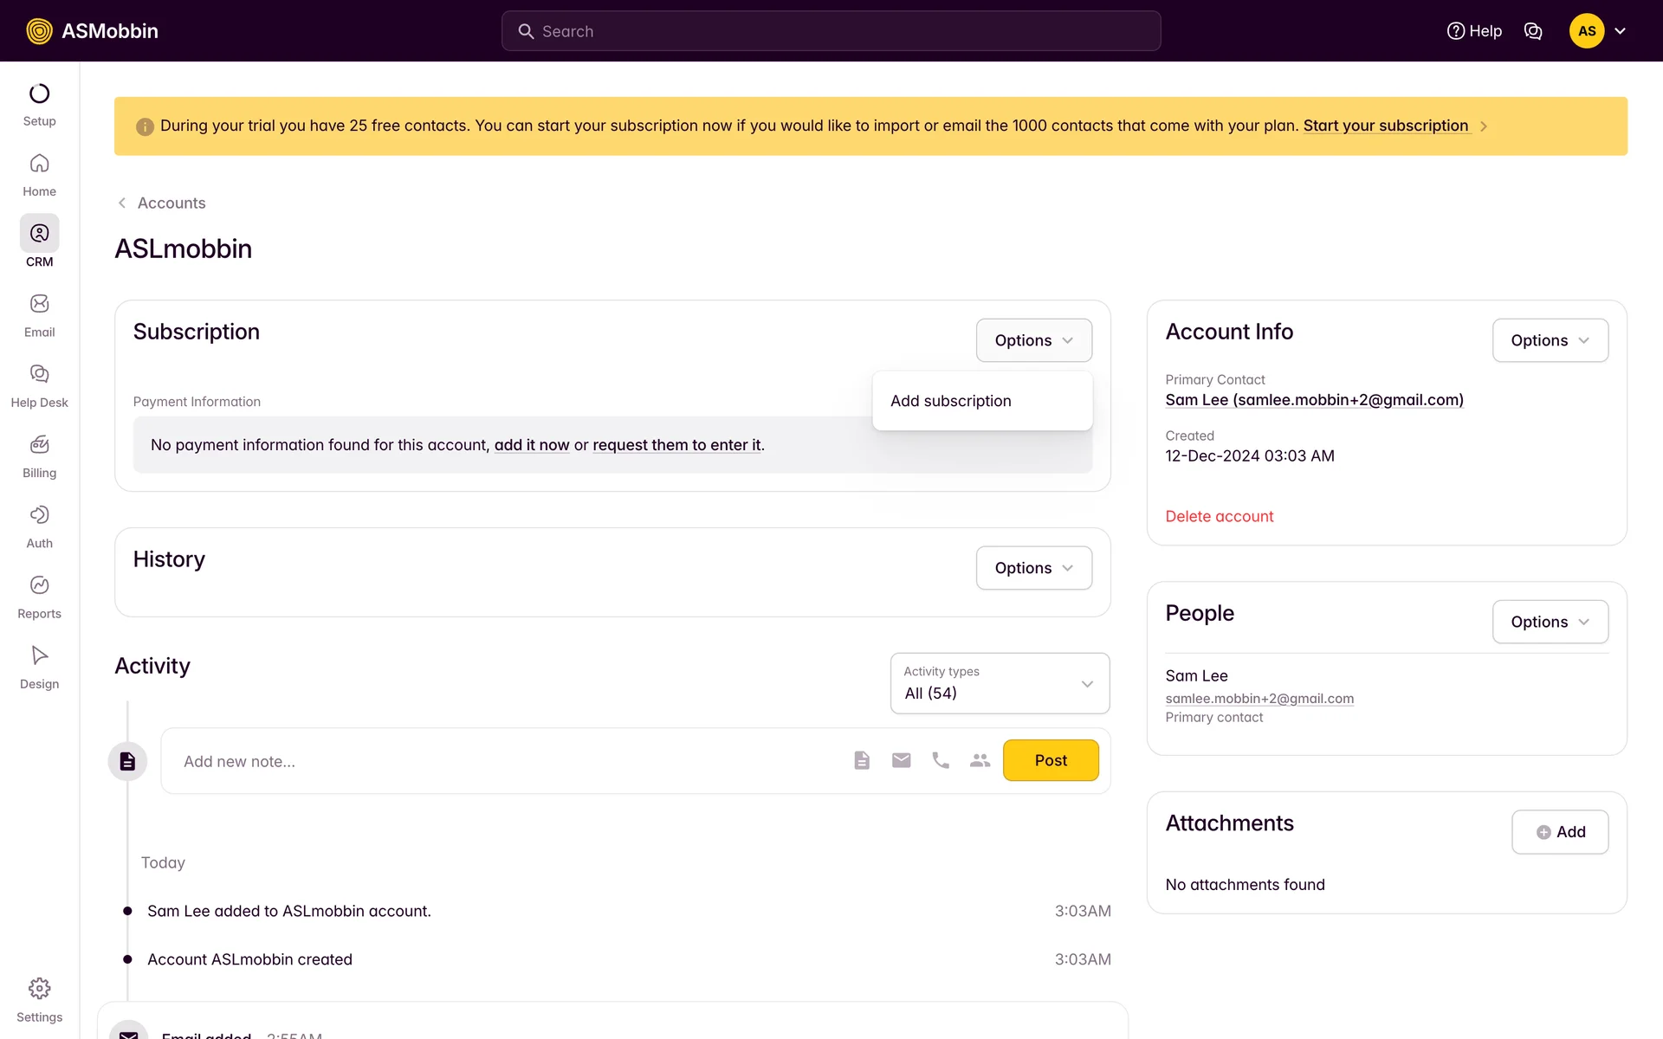
Task: Select the meeting people icon in note box
Action: click(980, 760)
